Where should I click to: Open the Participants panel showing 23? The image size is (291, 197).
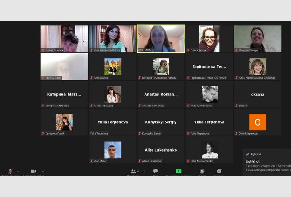tap(134, 172)
